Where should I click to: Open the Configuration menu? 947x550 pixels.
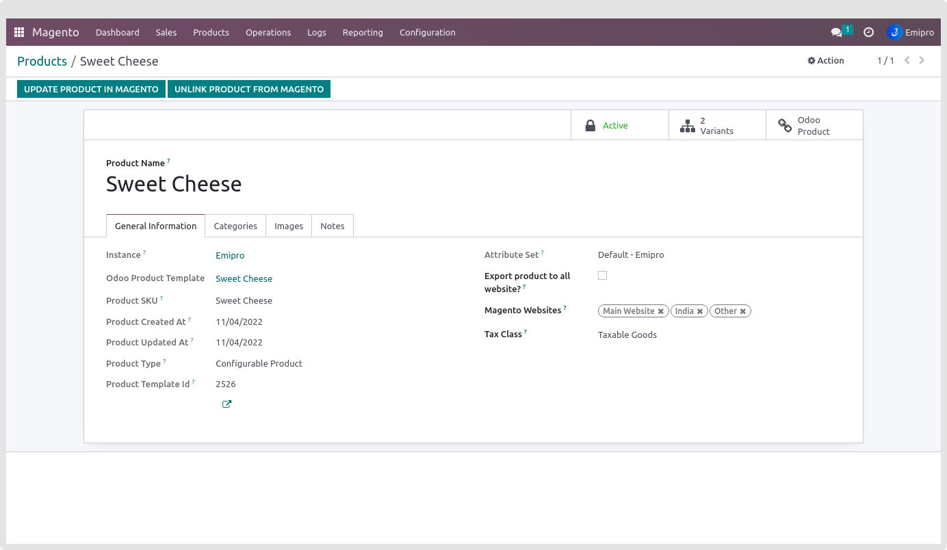tap(427, 32)
